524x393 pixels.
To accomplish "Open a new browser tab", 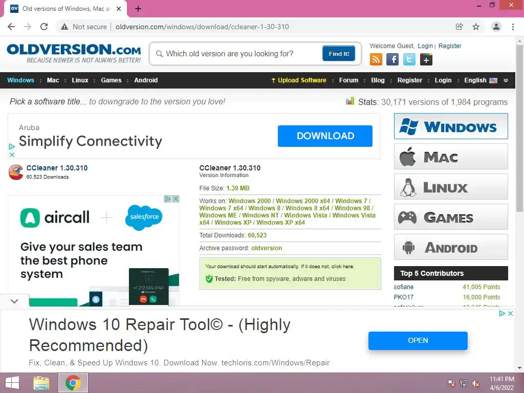I will [x=138, y=9].
